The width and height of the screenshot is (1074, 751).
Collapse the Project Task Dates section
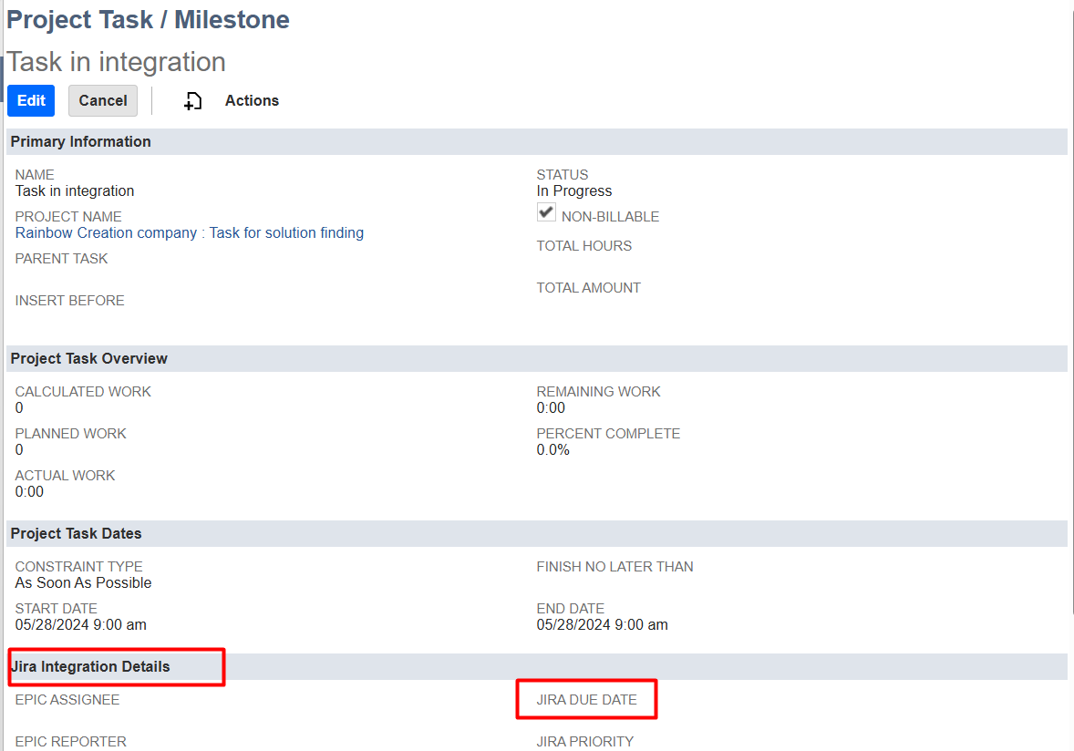(x=77, y=534)
